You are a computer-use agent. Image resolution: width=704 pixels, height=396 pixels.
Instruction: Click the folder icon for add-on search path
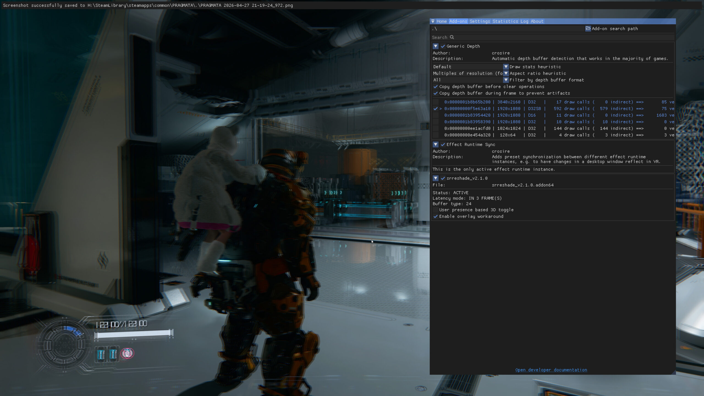click(588, 29)
